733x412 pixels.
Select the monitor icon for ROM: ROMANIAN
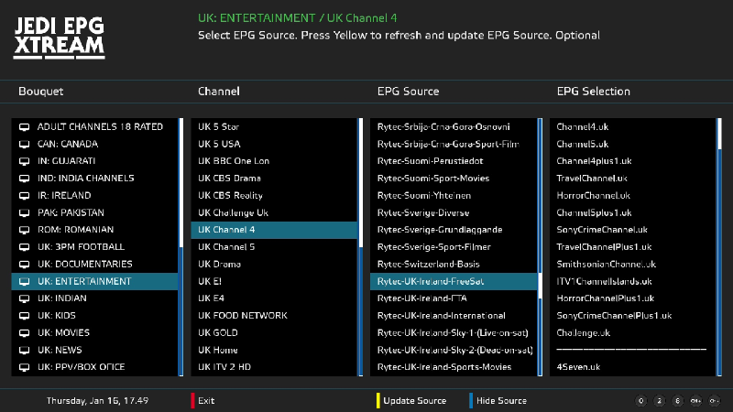(25, 230)
